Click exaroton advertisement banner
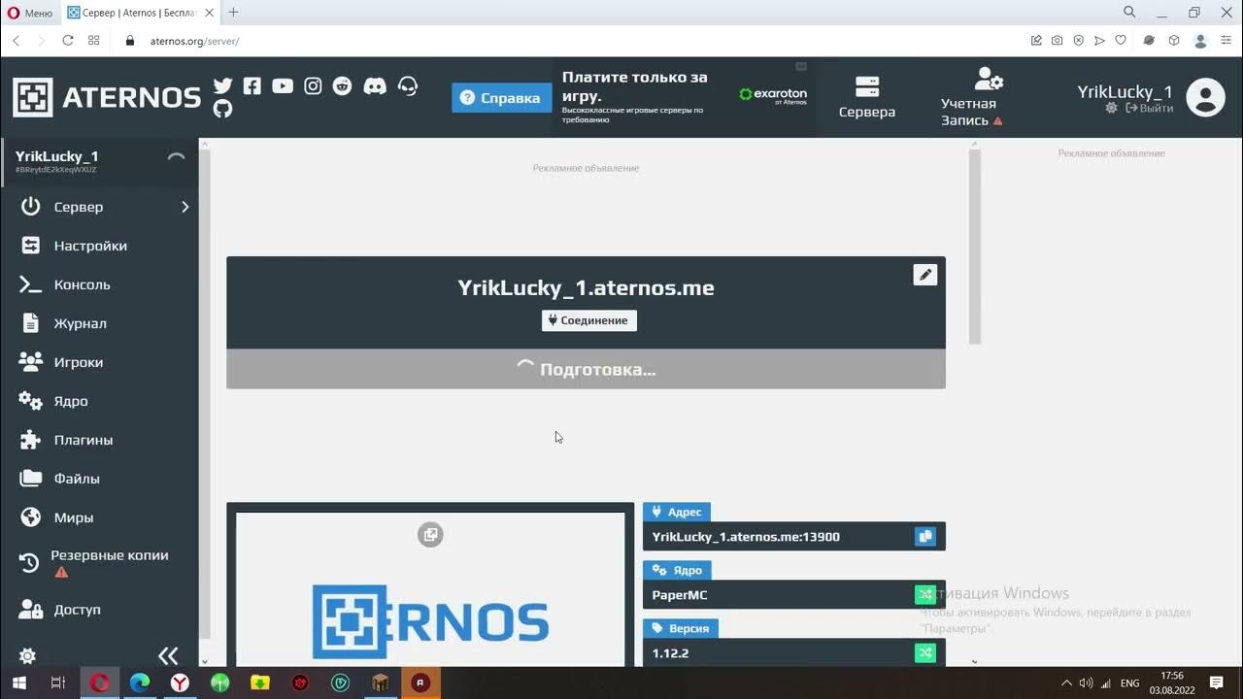The width and height of the screenshot is (1243, 699). click(x=685, y=97)
